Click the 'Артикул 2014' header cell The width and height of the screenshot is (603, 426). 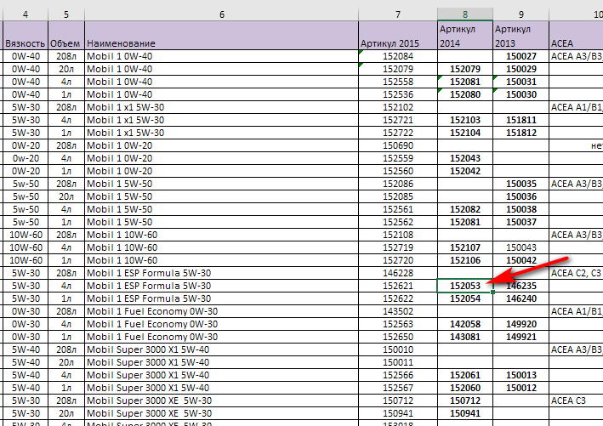click(465, 36)
